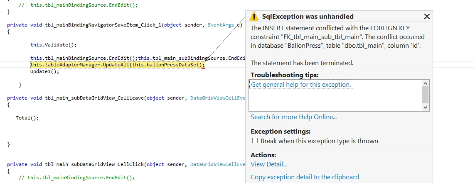Click the Total() call in CellLeave handler
Image resolution: width=475 pixels, height=183 pixels.
click(27, 118)
